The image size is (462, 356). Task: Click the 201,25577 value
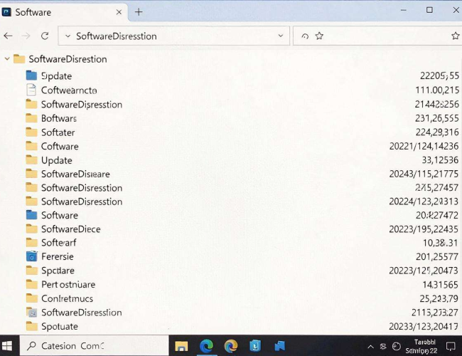[437, 257]
